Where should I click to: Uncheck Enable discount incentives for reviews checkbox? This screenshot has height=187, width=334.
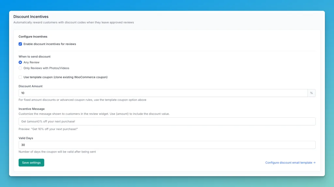coord(20,44)
